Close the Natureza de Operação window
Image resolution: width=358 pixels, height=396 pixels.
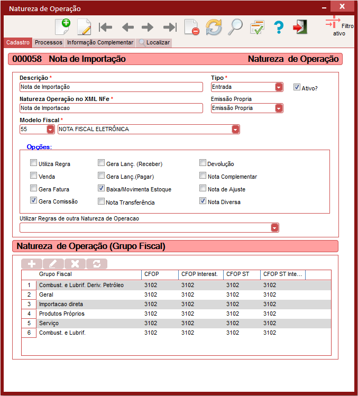(x=342, y=6)
